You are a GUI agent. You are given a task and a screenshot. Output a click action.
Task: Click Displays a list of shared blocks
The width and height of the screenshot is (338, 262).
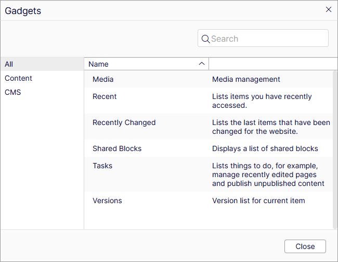point(265,148)
